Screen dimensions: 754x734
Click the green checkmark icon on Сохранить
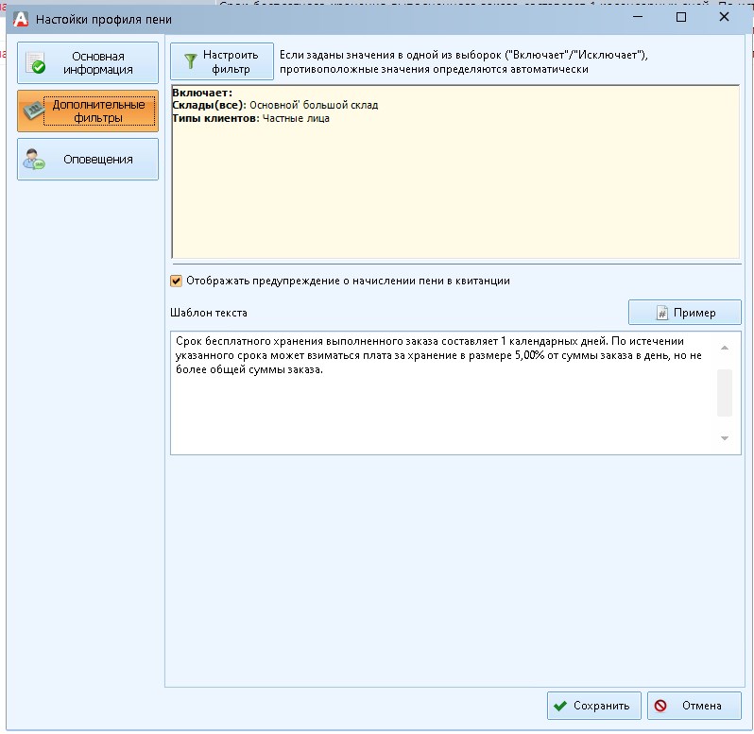[x=561, y=706]
